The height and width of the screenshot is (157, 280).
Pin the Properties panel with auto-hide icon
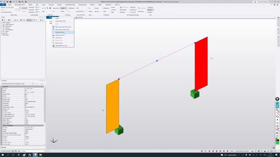[x=42, y=81]
